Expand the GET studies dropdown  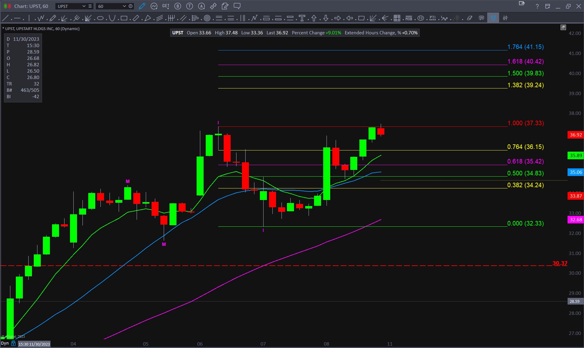tap(166, 6)
